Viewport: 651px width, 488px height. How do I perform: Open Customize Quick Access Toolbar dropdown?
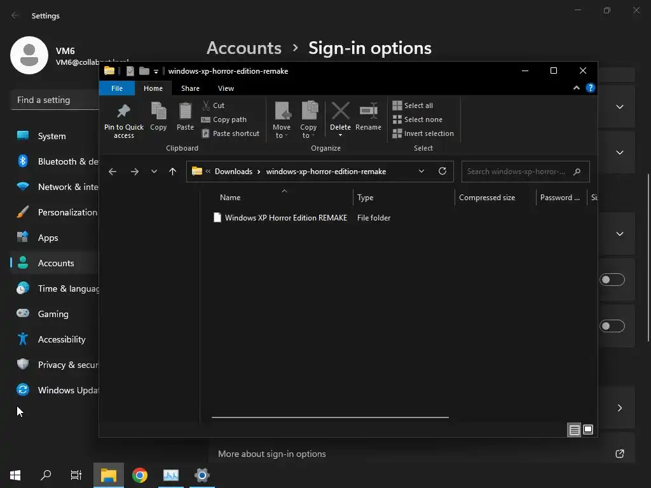click(x=156, y=71)
